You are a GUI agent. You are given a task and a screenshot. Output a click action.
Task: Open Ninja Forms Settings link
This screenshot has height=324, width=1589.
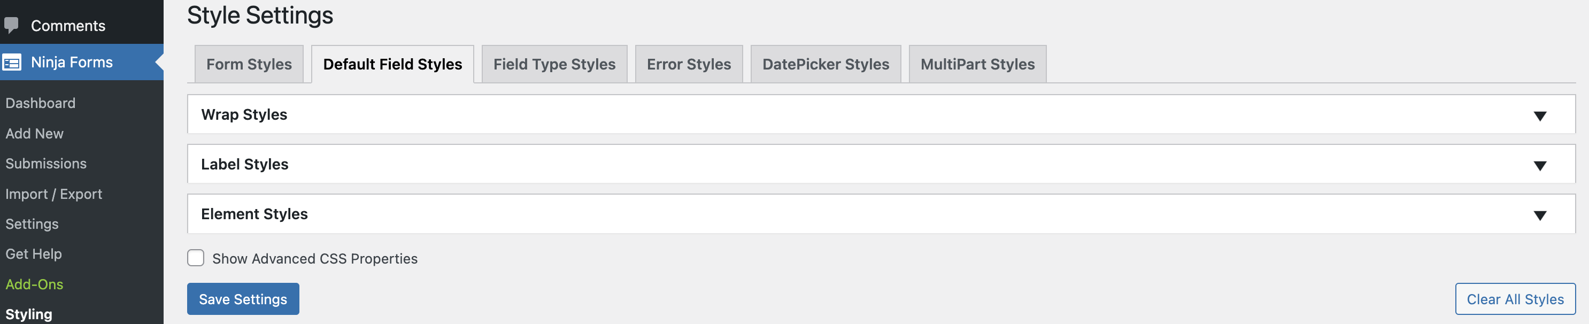pyautogui.click(x=32, y=224)
